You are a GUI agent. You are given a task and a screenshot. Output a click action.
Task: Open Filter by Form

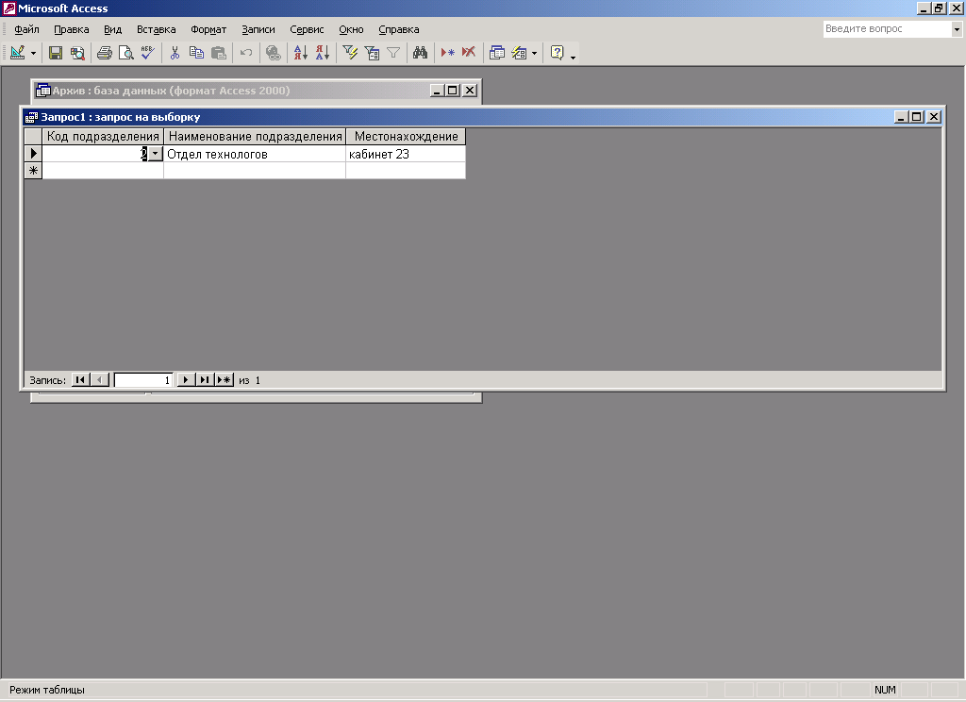coord(372,53)
